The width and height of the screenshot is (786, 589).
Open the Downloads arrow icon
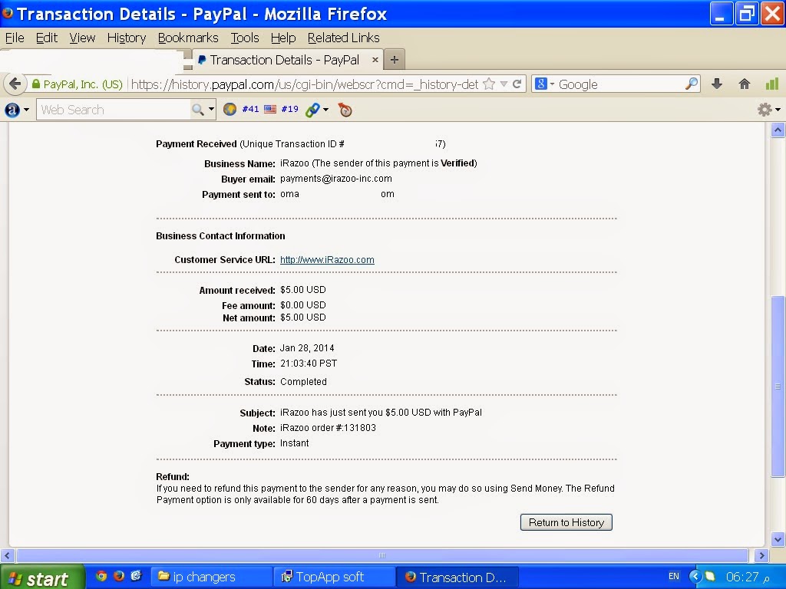[x=717, y=84]
